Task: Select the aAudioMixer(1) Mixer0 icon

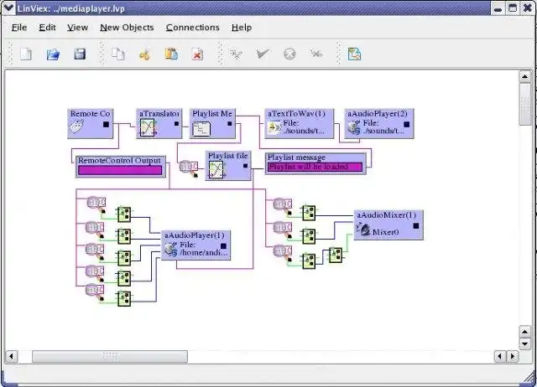Action: (x=363, y=229)
